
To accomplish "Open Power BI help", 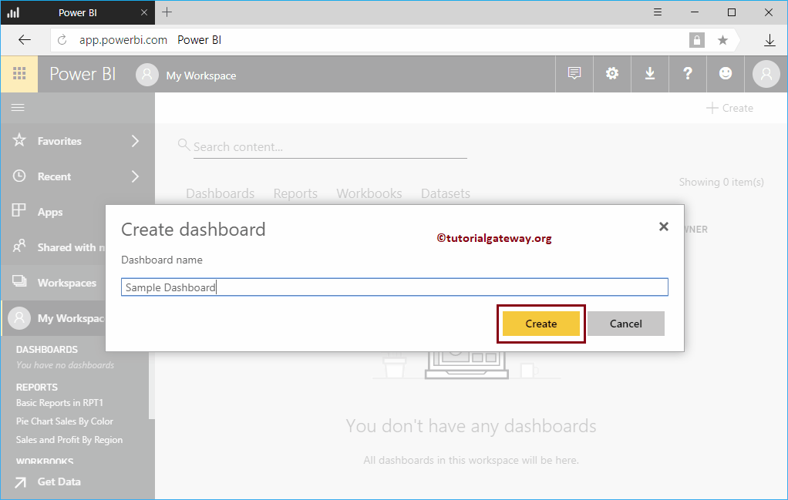I will click(x=687, y=73).
